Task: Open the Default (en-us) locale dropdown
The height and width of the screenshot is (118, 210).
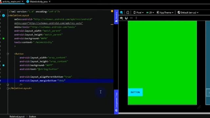Action: pos(188,12)
